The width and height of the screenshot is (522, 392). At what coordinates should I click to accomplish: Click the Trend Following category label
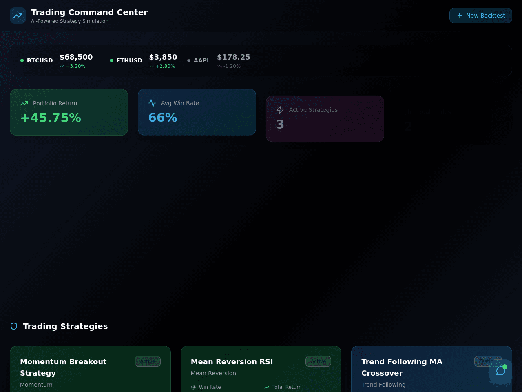pyautogui.click(x=383, y=385)
